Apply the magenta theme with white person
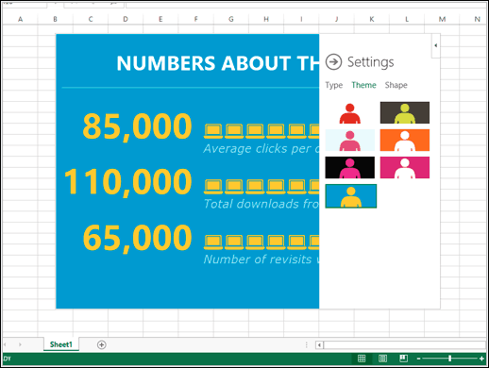The width and height of the screenshot is (489, 368). coord(405,167)
